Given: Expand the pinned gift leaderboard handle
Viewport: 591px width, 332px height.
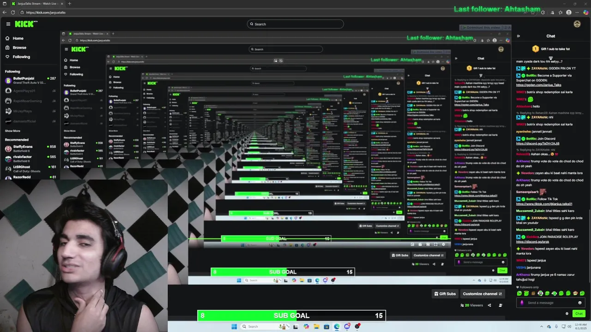Looking at the screenshot, I should point(550,59).
